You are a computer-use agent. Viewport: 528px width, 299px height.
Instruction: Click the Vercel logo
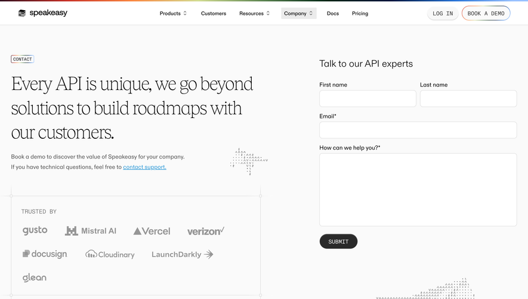pos(152,231)
